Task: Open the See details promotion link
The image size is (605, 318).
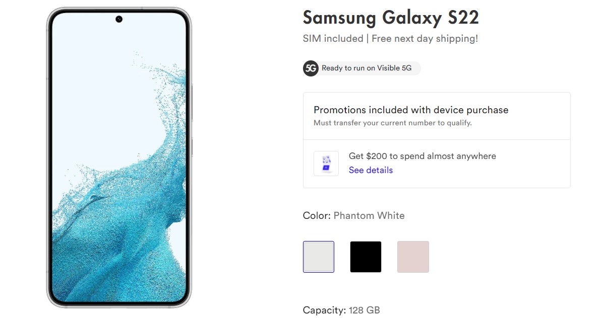Action: pos(371,170)
